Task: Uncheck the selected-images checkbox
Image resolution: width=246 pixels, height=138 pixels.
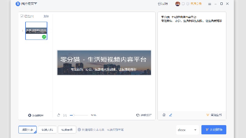Action: [22, 16]
